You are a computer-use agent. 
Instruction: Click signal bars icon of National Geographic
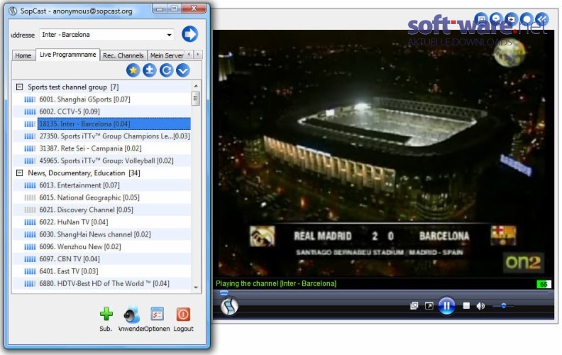tap(30, 197)
